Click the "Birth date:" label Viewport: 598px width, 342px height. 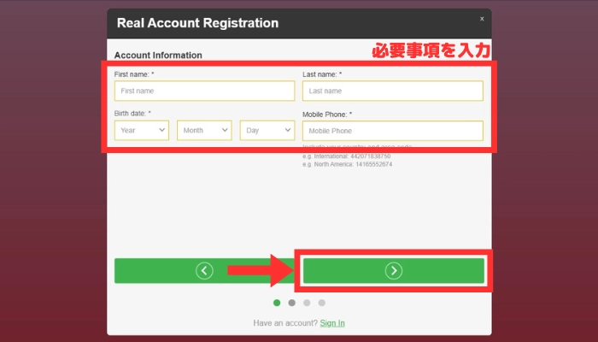tap(132, 113)
